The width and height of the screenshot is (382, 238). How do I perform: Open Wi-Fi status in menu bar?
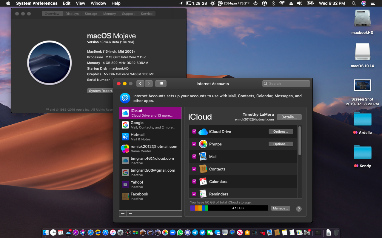click(282, 3)
